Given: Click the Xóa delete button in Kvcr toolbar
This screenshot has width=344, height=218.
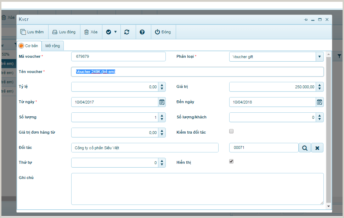Looking at the screenshot, I should [x=91, y=32].
